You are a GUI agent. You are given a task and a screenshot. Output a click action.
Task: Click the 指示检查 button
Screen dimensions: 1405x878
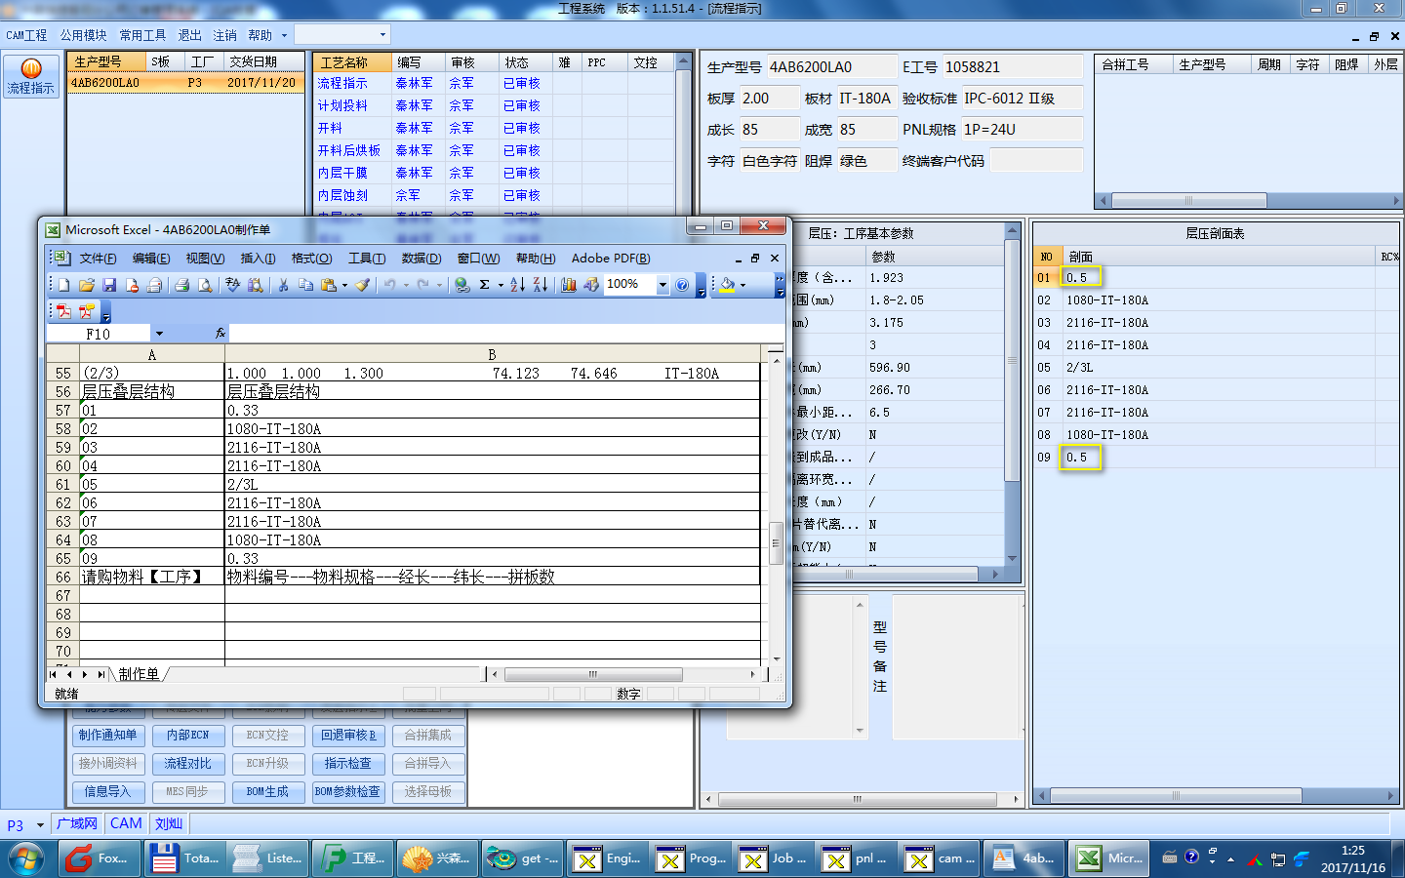point(348,764)
